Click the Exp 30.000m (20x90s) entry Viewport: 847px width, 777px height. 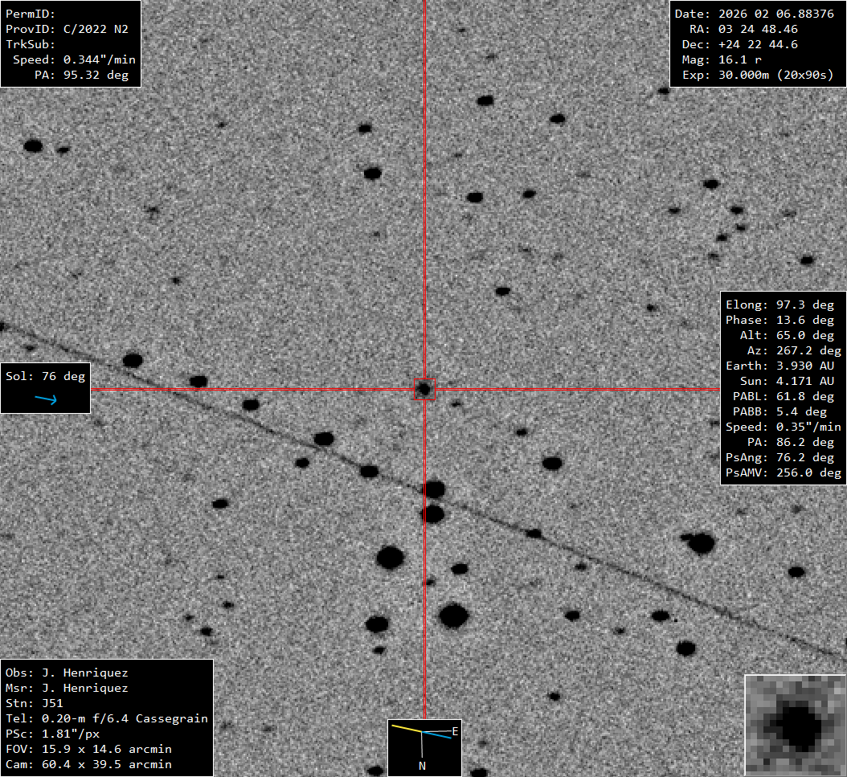[758, 75]
